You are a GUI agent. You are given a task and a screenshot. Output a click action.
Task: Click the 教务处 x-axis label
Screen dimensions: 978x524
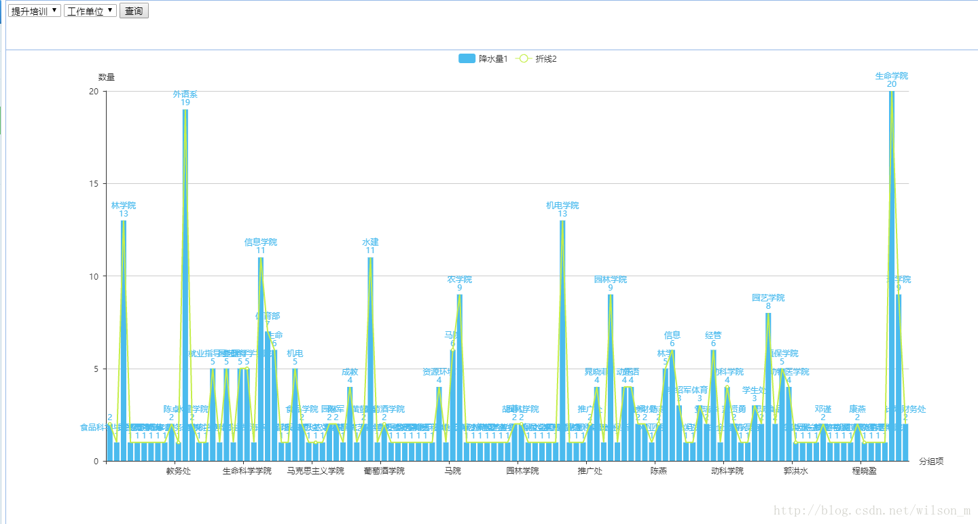point(179,471)
